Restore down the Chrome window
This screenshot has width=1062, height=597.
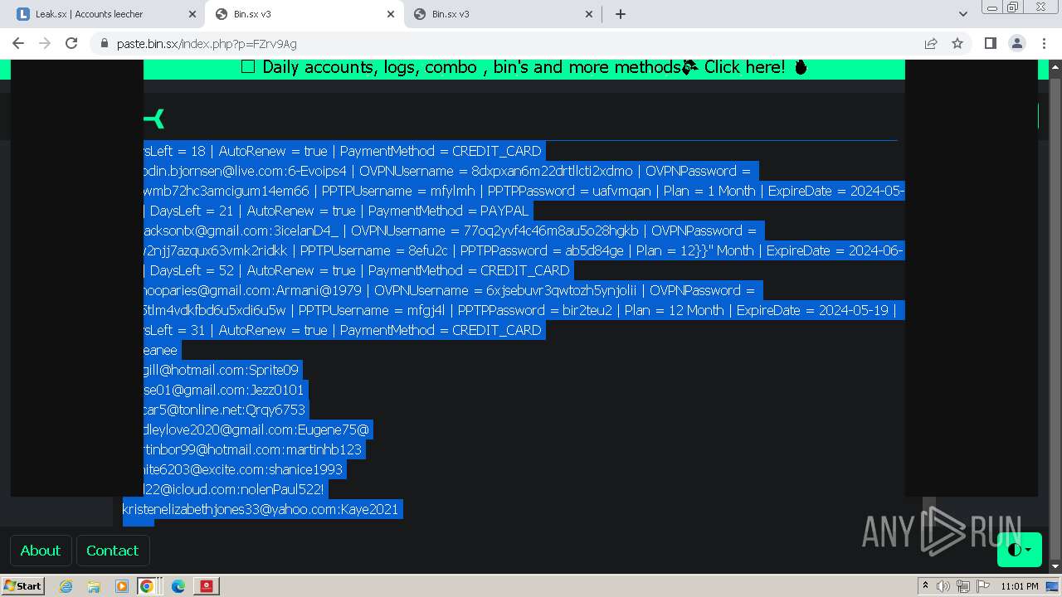[1013, 7]
